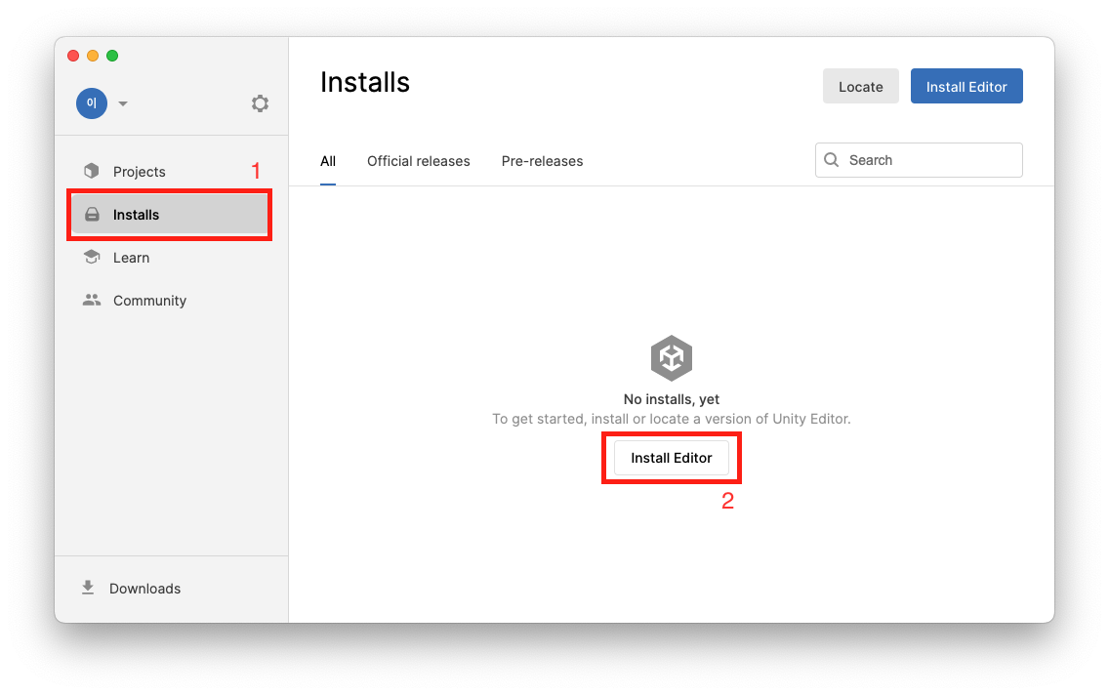Viewport: 1109px width, 695px height.
Task: Click into the Search field
Action: pyautogui.click(x=919, y=160)
